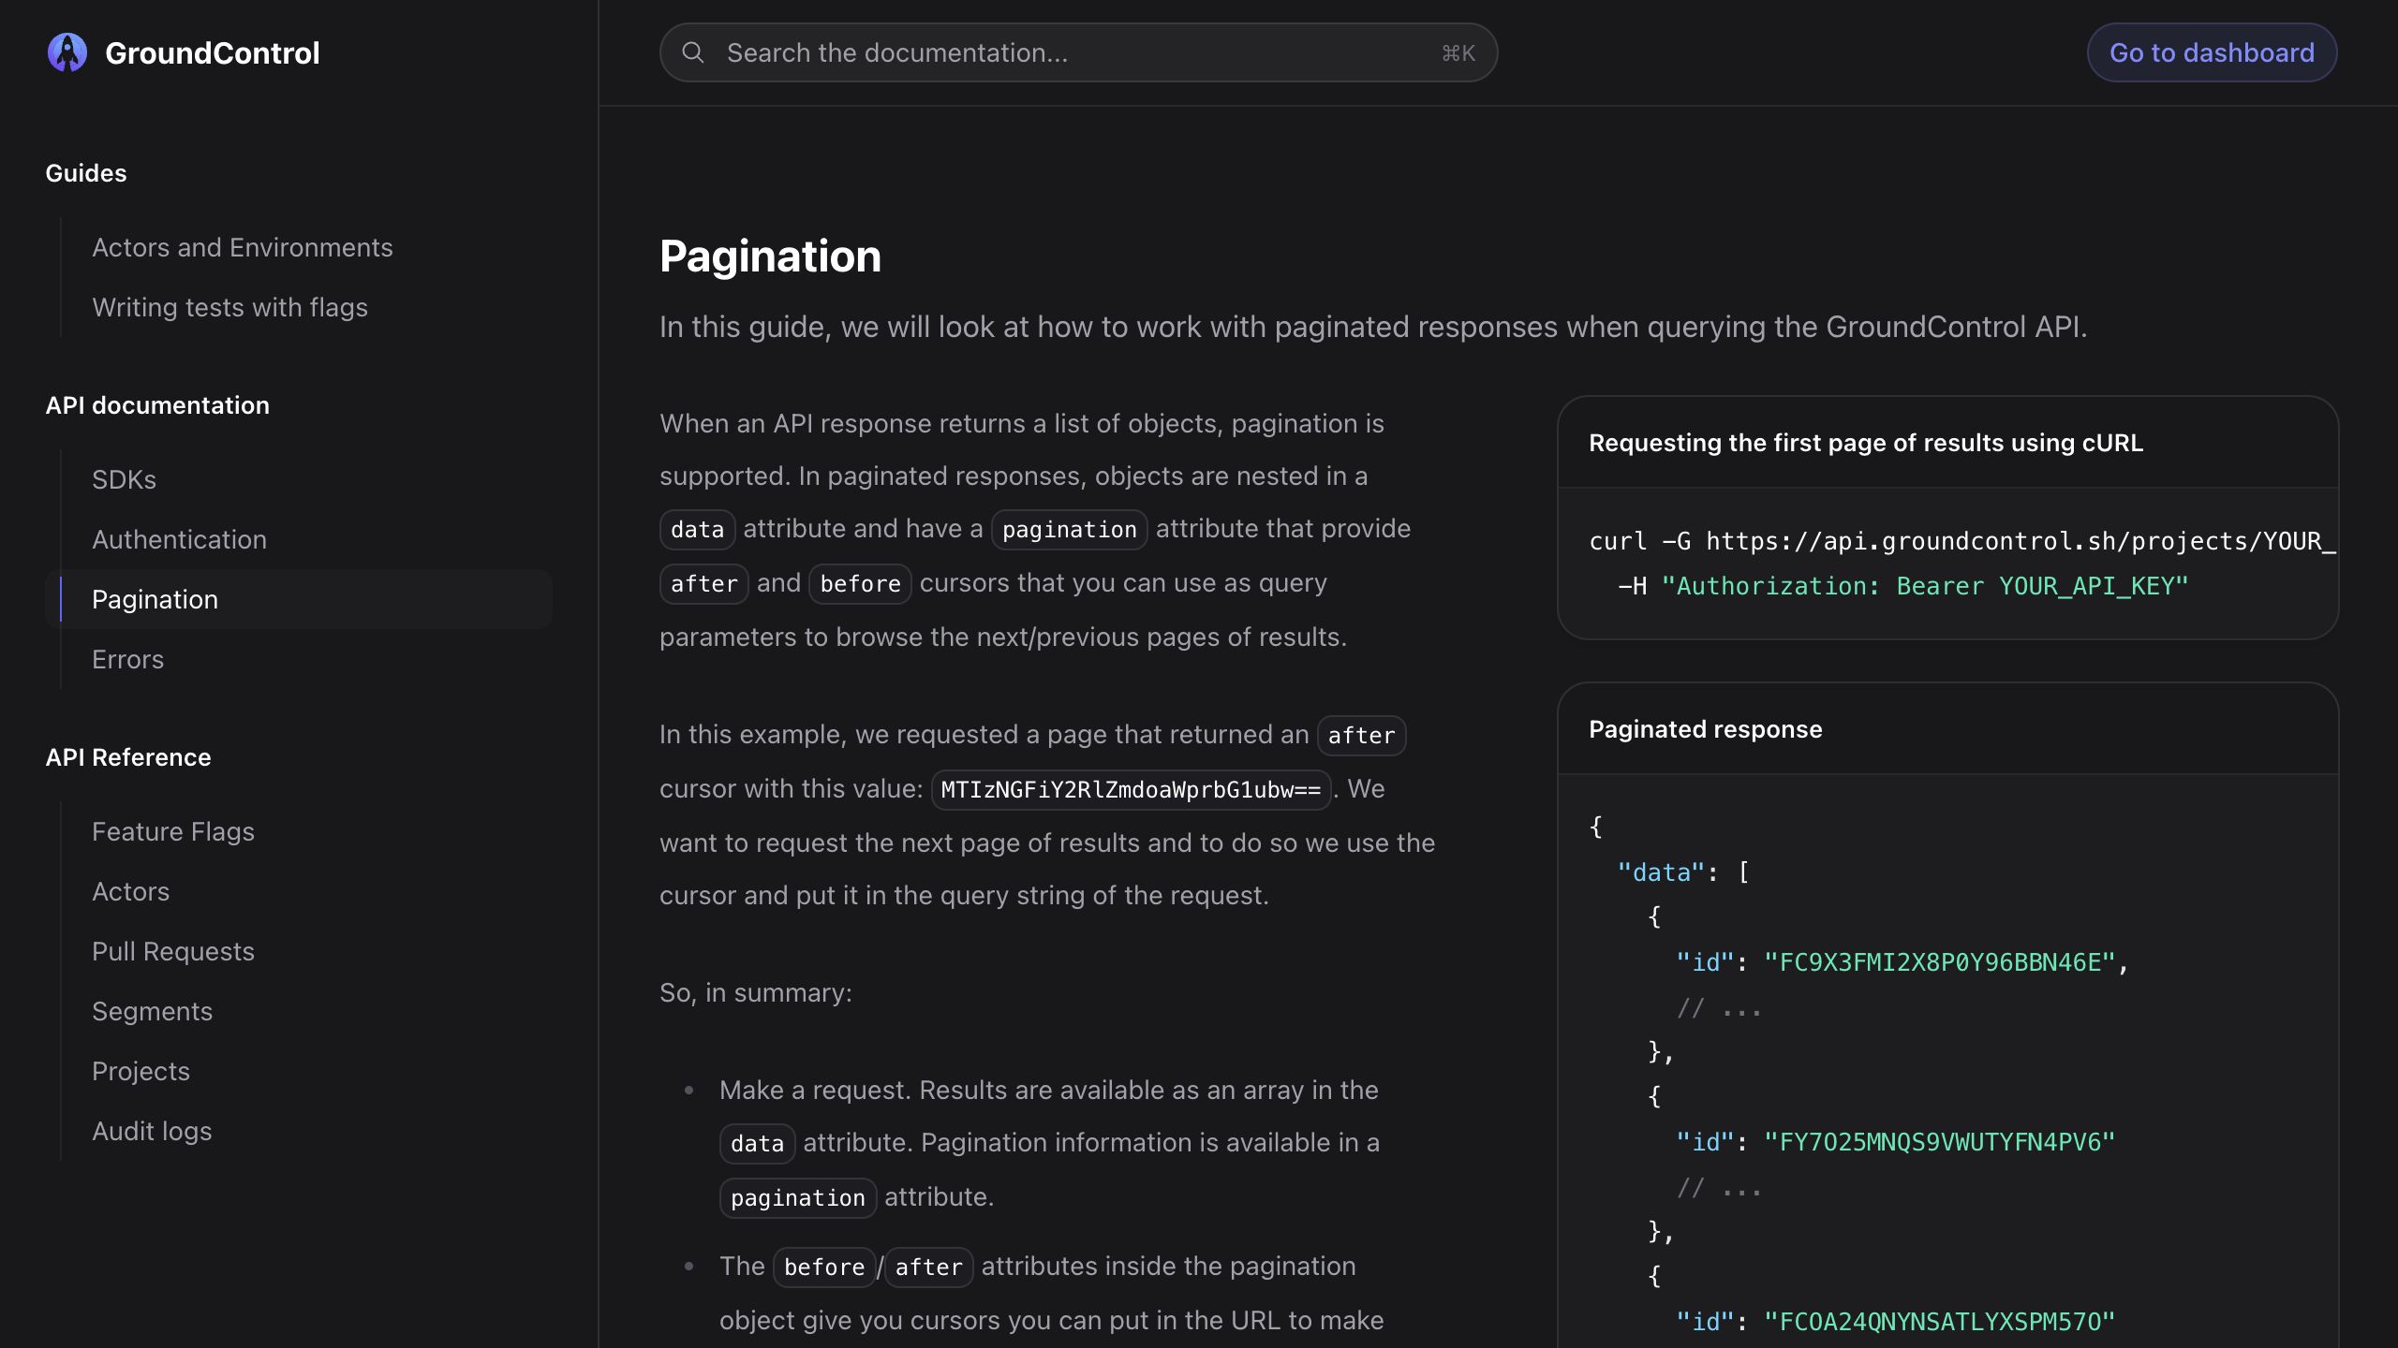The width and height of the screenshot is (2398, 1348).
Task: Click the id FC9X3FMI2X8P0Y96BBN46E value
Action: coord(1939,962)
